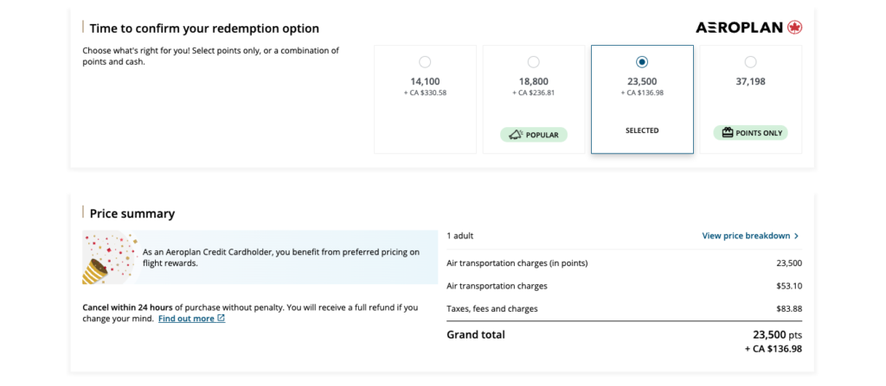Click the selected 23,500 points radio button
Image resolution: width=886 pixels, height=386 pixels.
click(x=641, y=62)
